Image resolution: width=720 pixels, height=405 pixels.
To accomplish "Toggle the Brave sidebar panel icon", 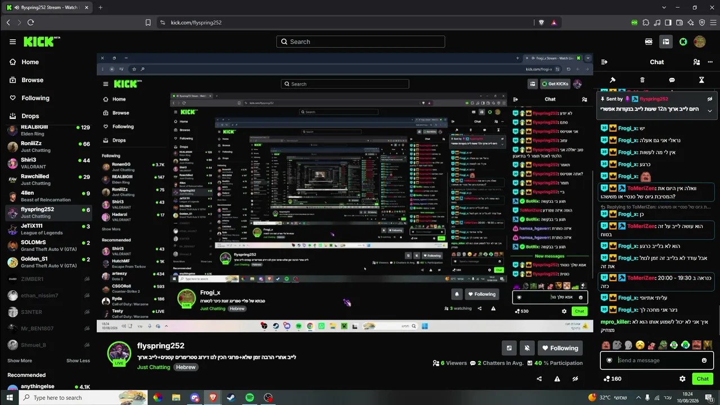I will (668, 22).
